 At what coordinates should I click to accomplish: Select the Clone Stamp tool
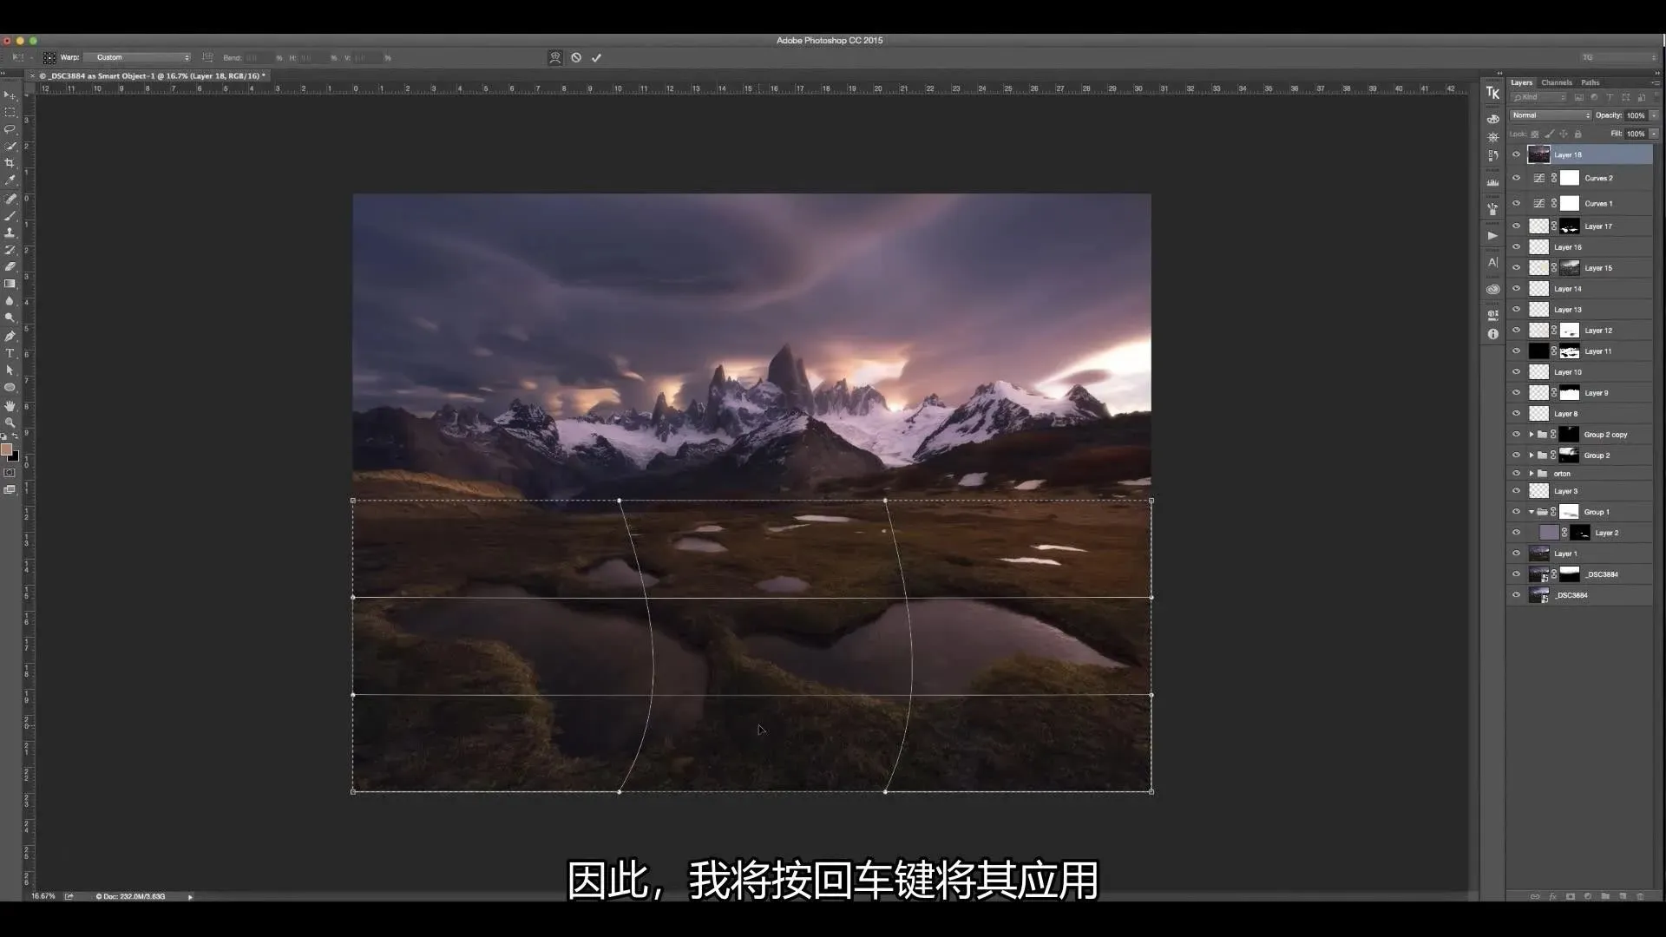[x=10, y=233]
